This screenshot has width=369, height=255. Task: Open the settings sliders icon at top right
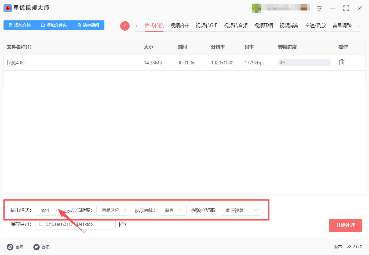pyautogui.click(x=319, y=8)
